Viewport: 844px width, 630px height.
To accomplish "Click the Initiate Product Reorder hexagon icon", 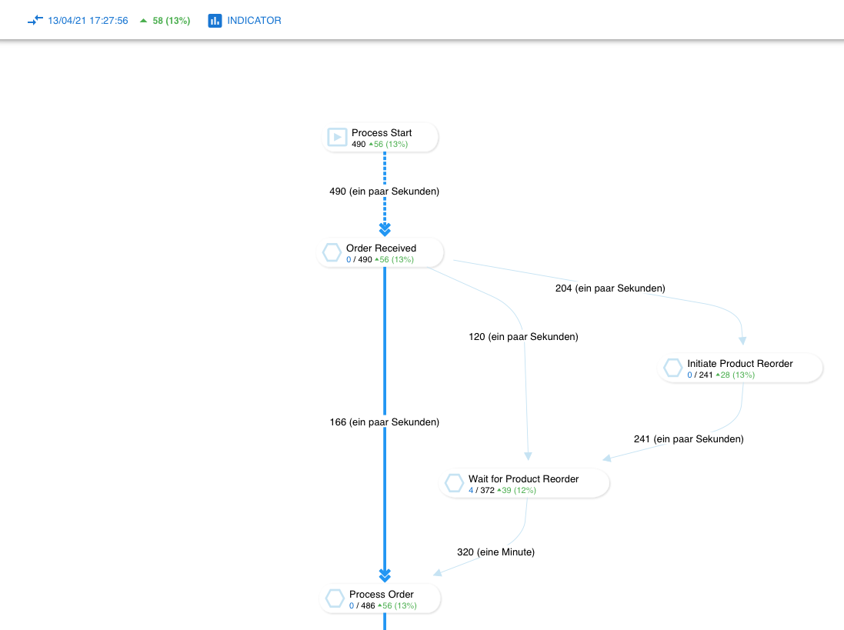I will click(673, 368).
